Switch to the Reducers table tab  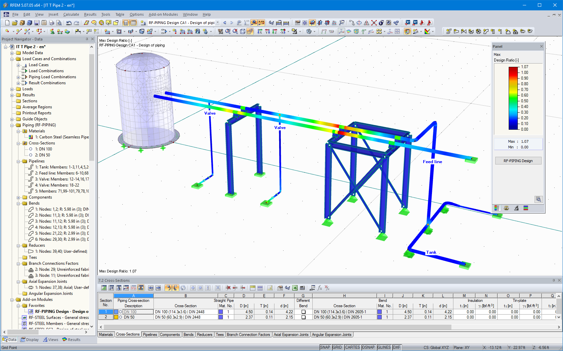click(204, 334)
